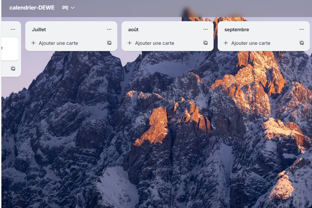Click template icon in leftmost cut-off list

13,68
